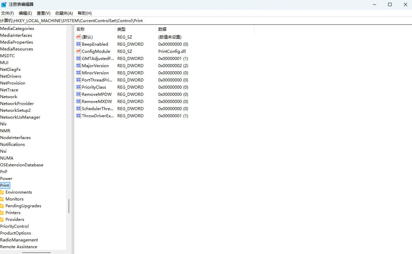
Task: Open the 查看 menu
Action: pyautogui.click(x=43, y=13)
